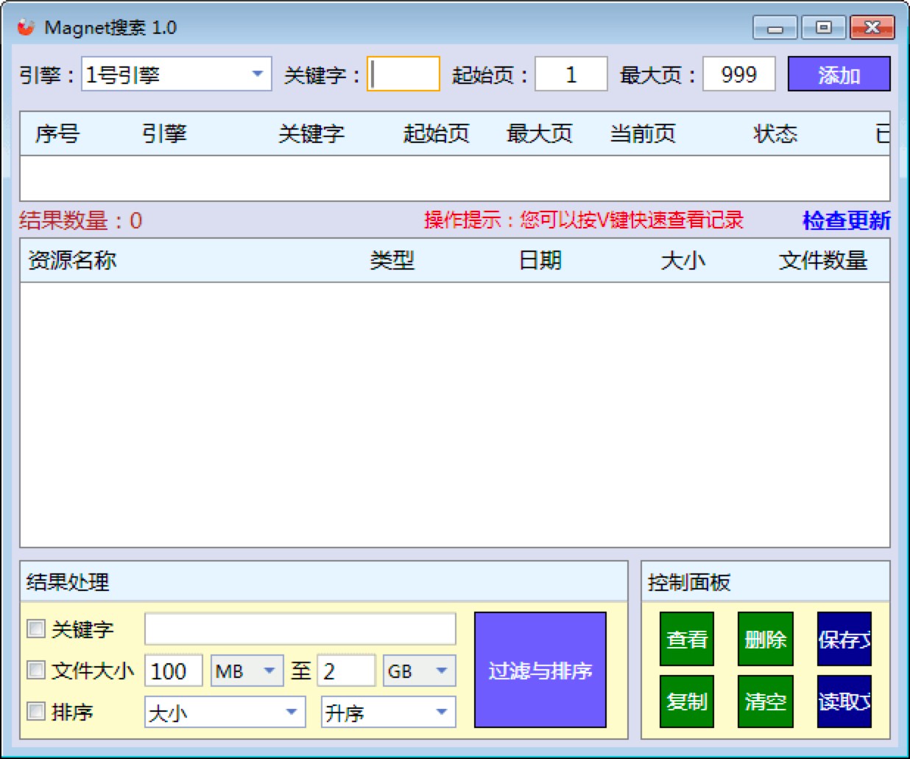The width and height of the screenshot is (910, 759).
Task: Click the 检查更新 link
Action: 846,220
